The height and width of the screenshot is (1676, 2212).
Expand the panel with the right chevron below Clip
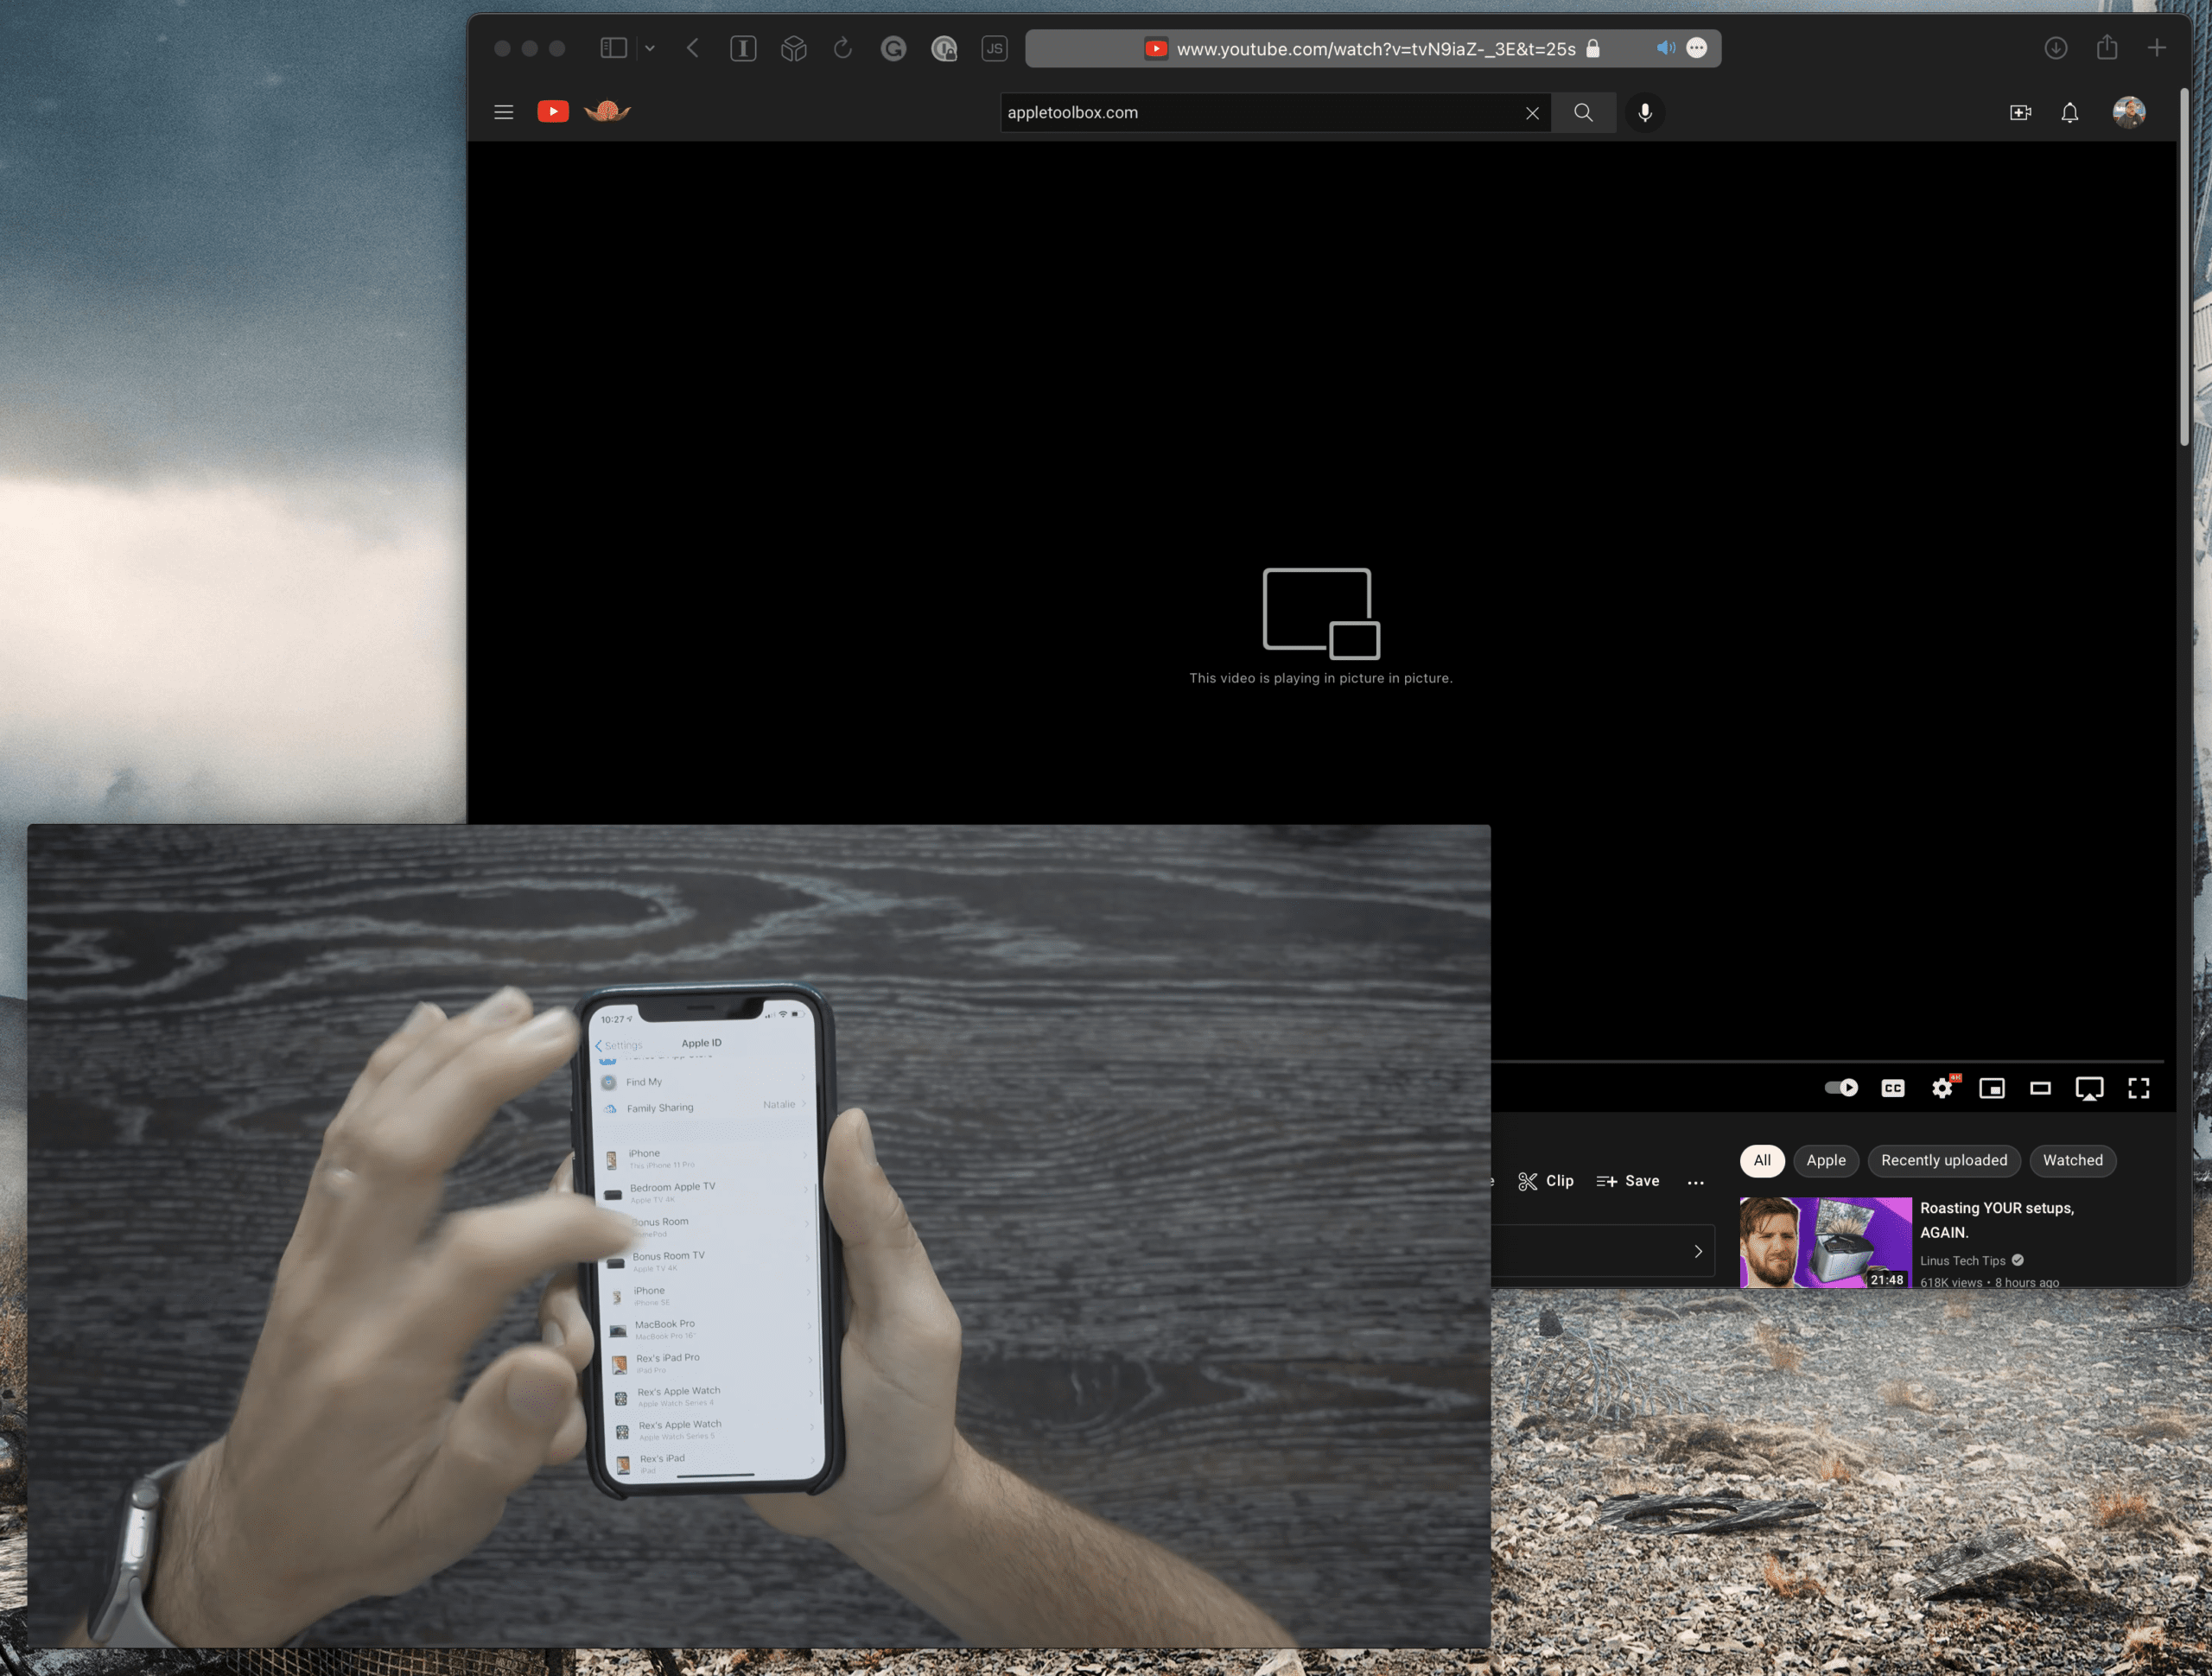coord(1698,1251)
